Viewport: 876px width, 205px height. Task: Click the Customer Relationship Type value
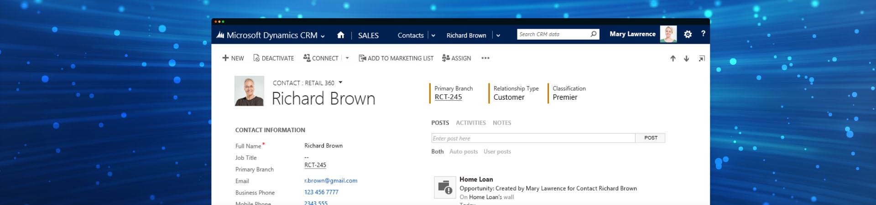pos(509,97)
